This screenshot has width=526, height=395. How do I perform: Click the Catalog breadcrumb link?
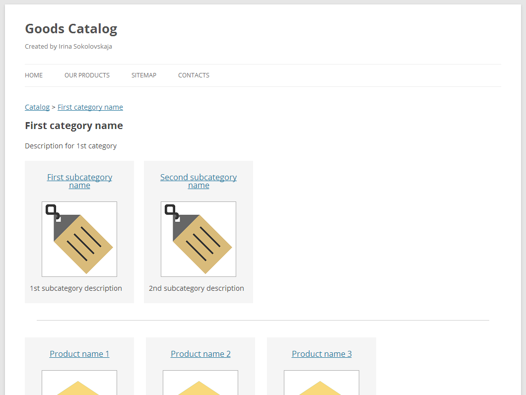[x=37, y=107]
